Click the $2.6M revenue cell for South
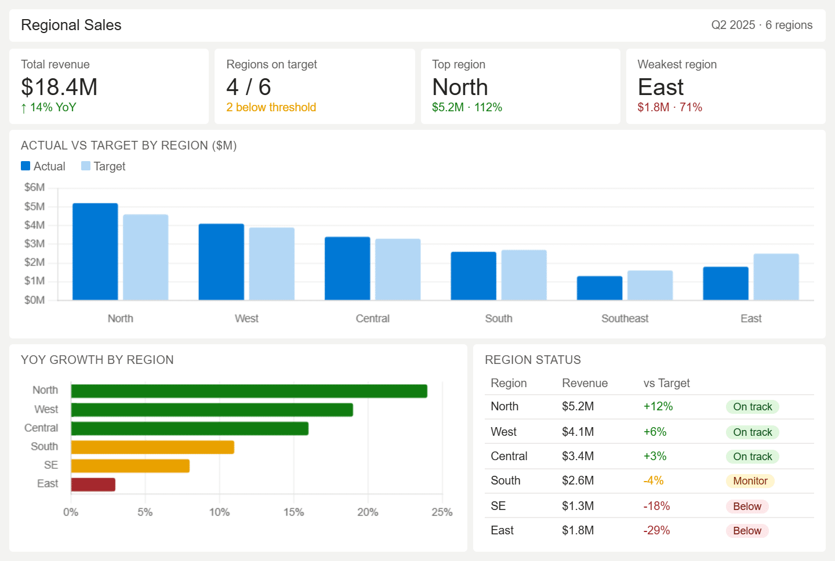The width and height of the screenshot is (835, 561). coord(578,480)
